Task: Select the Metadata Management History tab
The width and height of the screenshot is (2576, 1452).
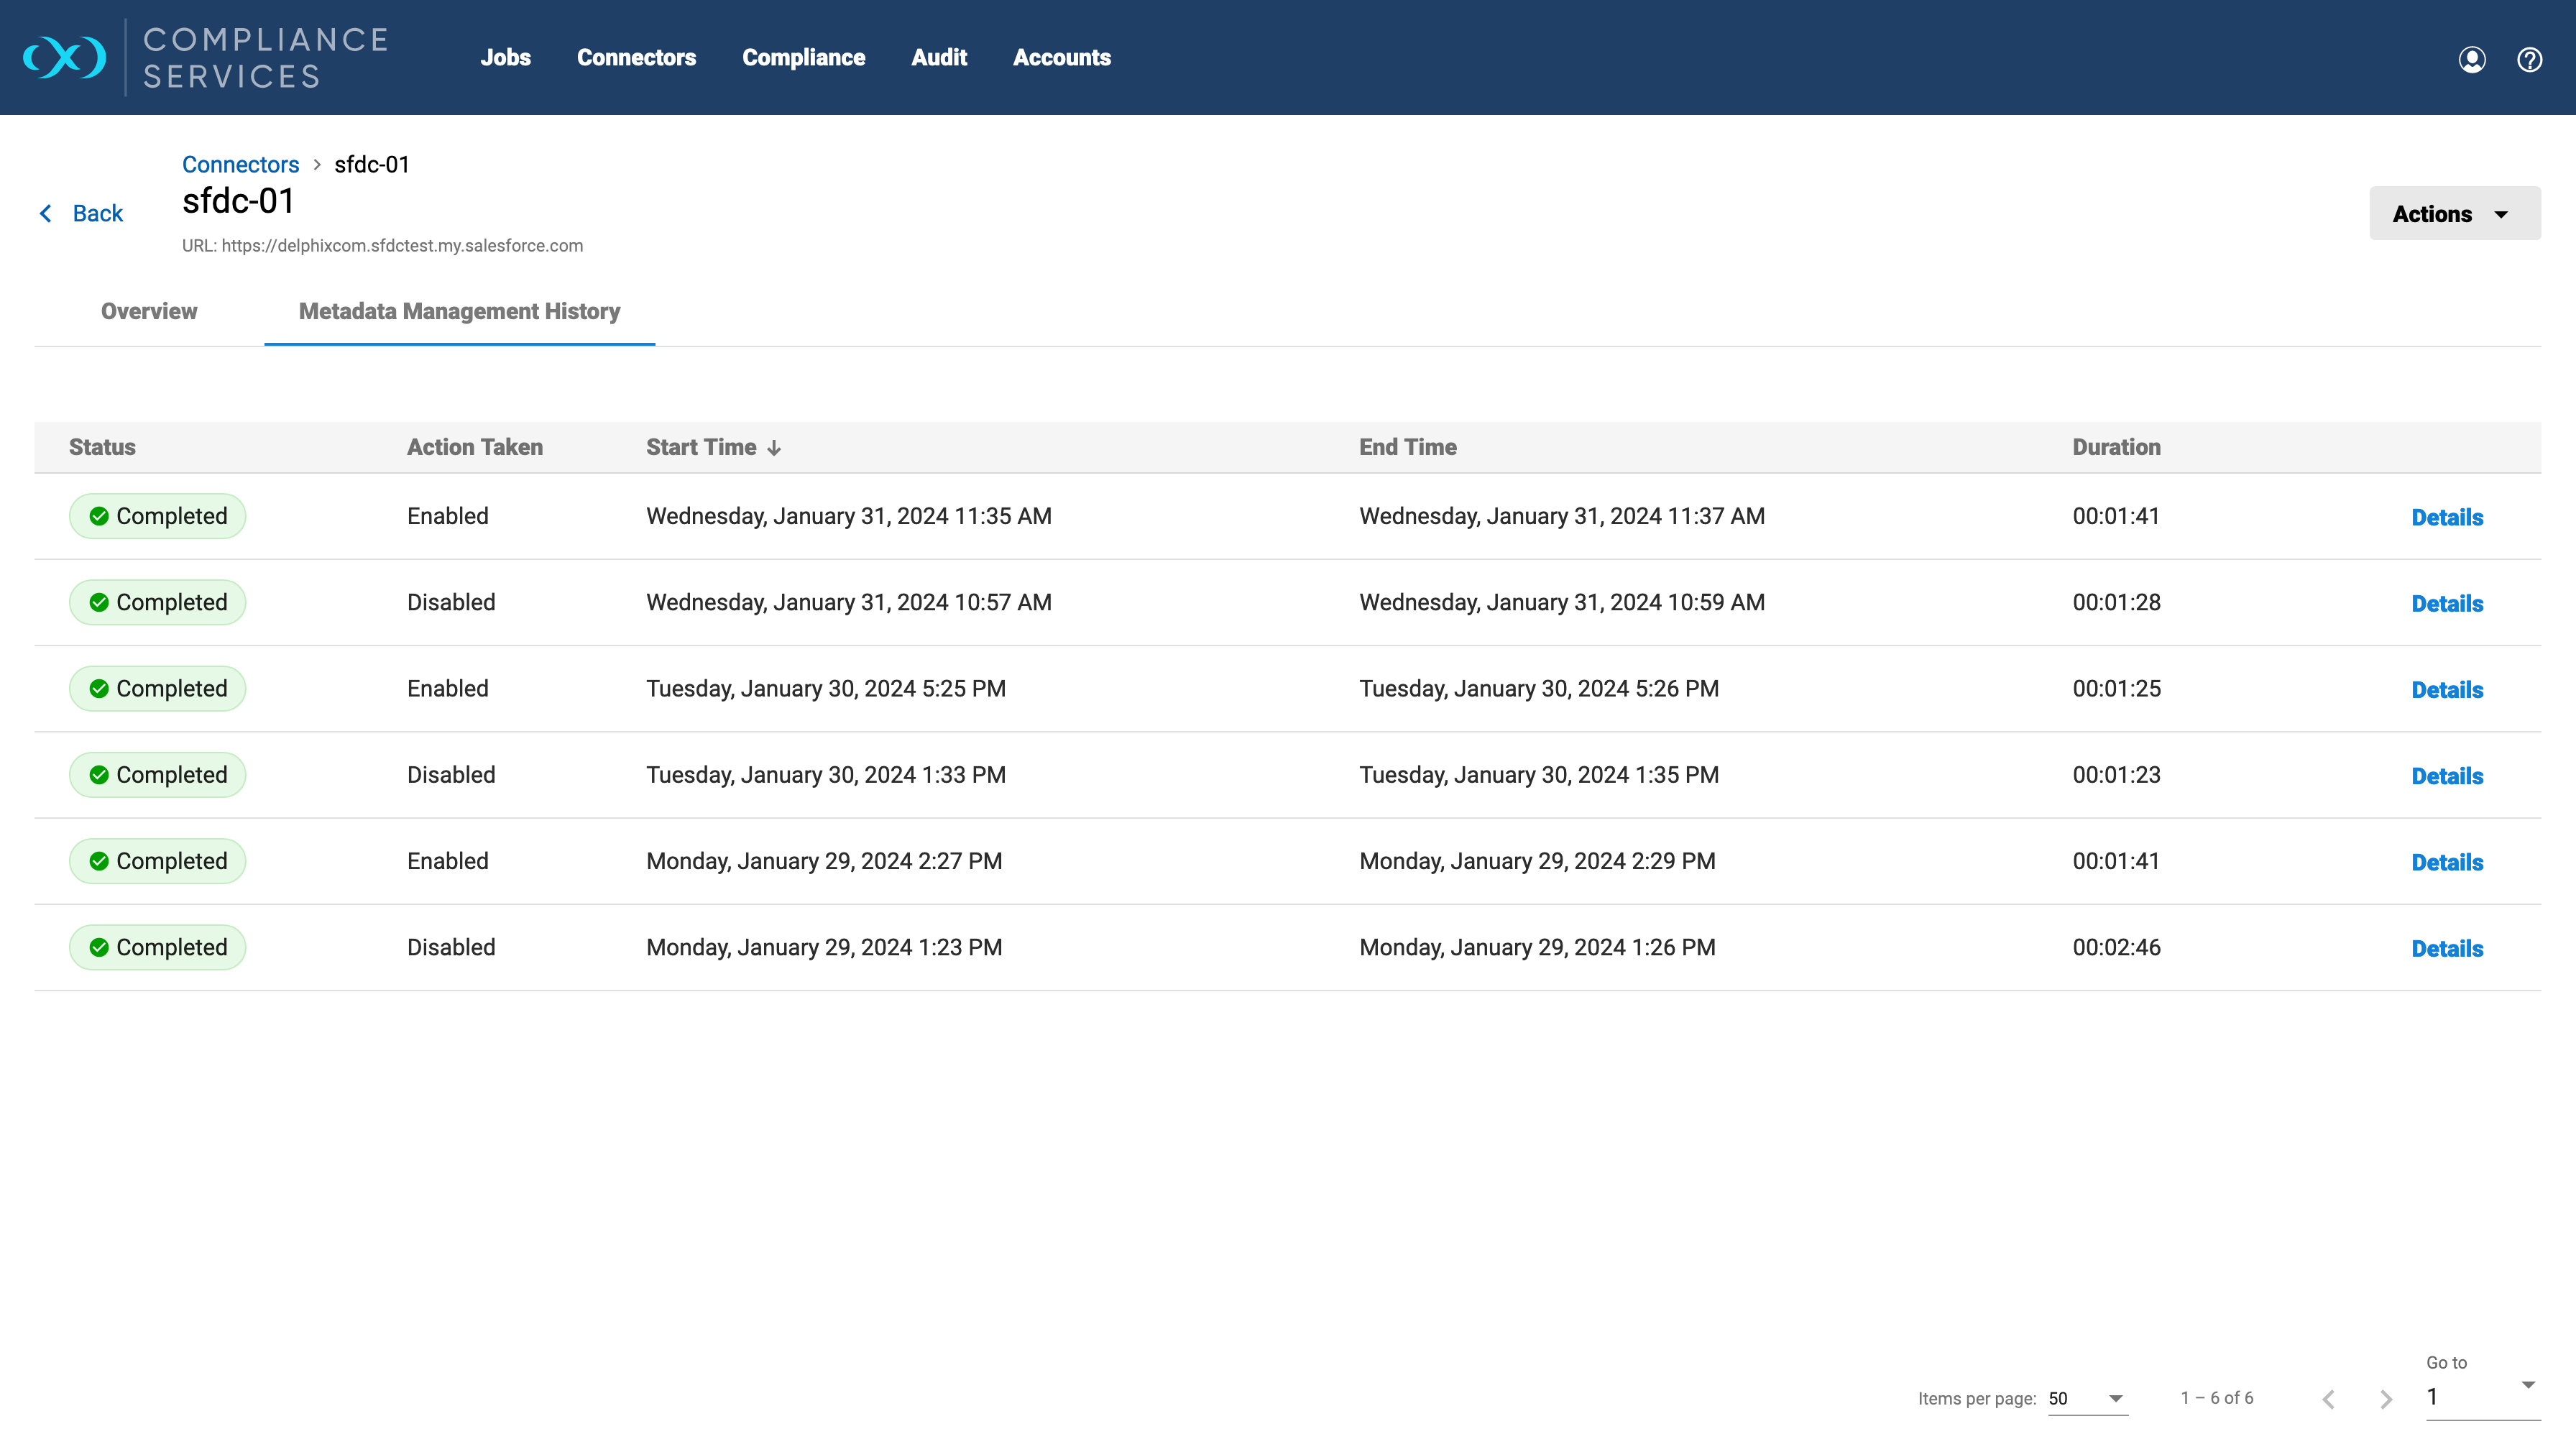Action: click(459, 311)
